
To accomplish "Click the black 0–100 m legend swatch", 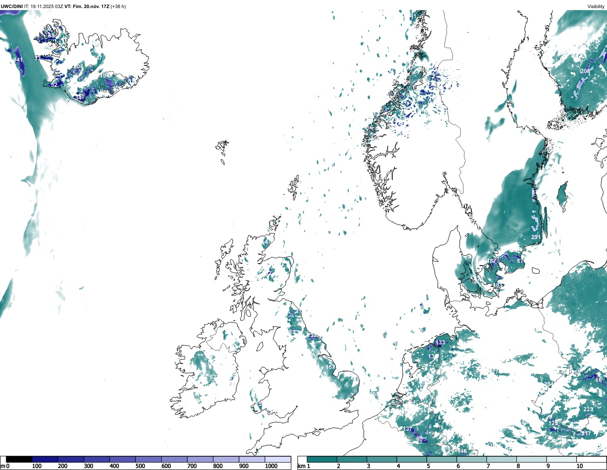I will pyautogui.click(x=19, y=459).
